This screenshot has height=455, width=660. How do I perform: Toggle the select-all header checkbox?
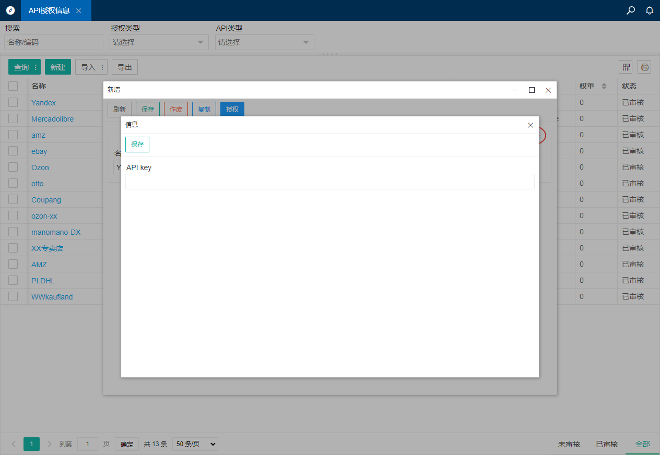[x=13, y=86]
